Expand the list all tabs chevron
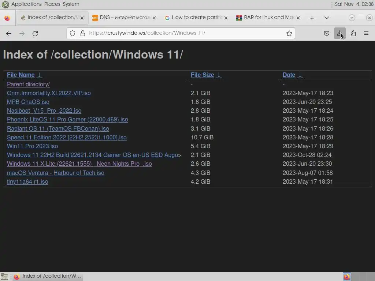The height and width of the screenshot is (281, 375). point(326,18)
